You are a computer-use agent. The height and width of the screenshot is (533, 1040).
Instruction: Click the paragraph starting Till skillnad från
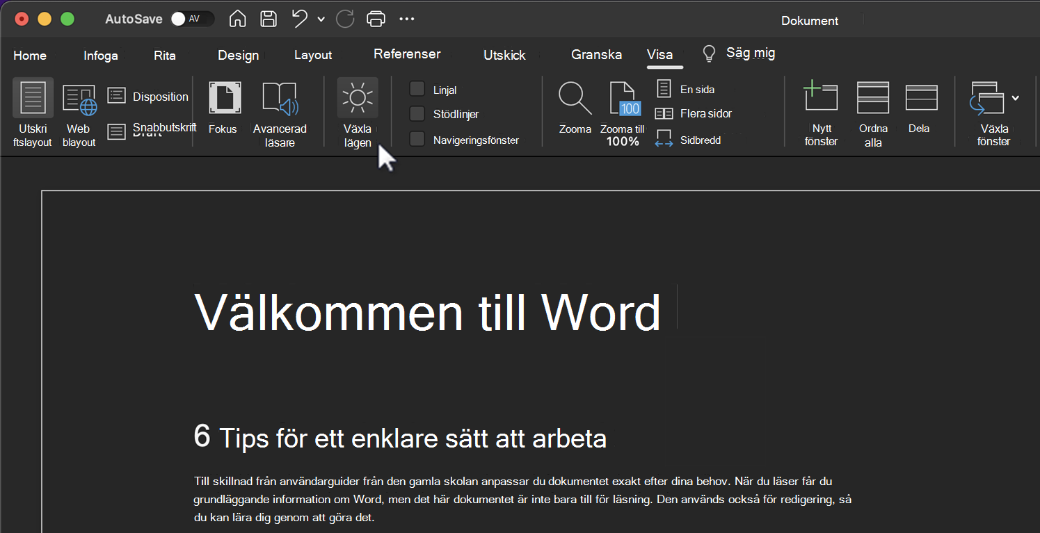click(x=522, y=499)
